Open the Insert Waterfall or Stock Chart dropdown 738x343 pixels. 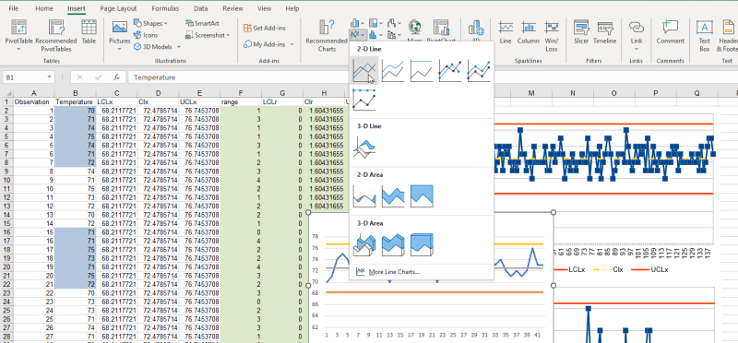[x=394, y=22]
